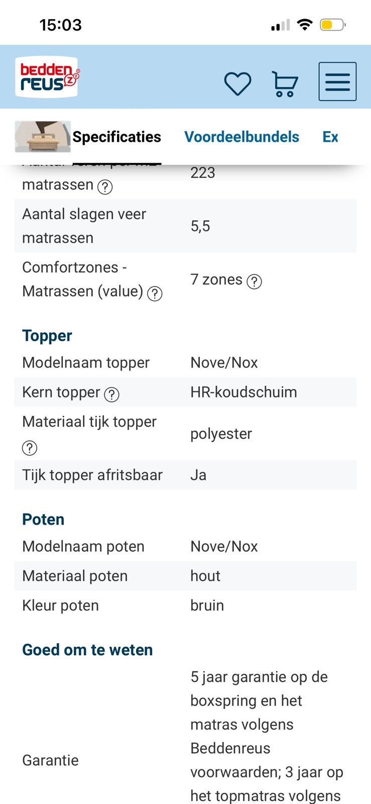Show help for Comfortzones Matrassen label
Screen dimensions: 371x804
click(x=155, y=293)
